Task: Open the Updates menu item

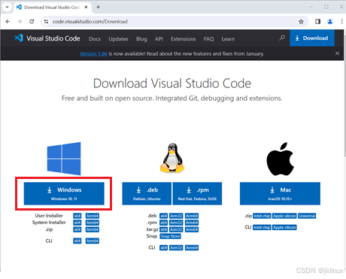Action: 118,39
